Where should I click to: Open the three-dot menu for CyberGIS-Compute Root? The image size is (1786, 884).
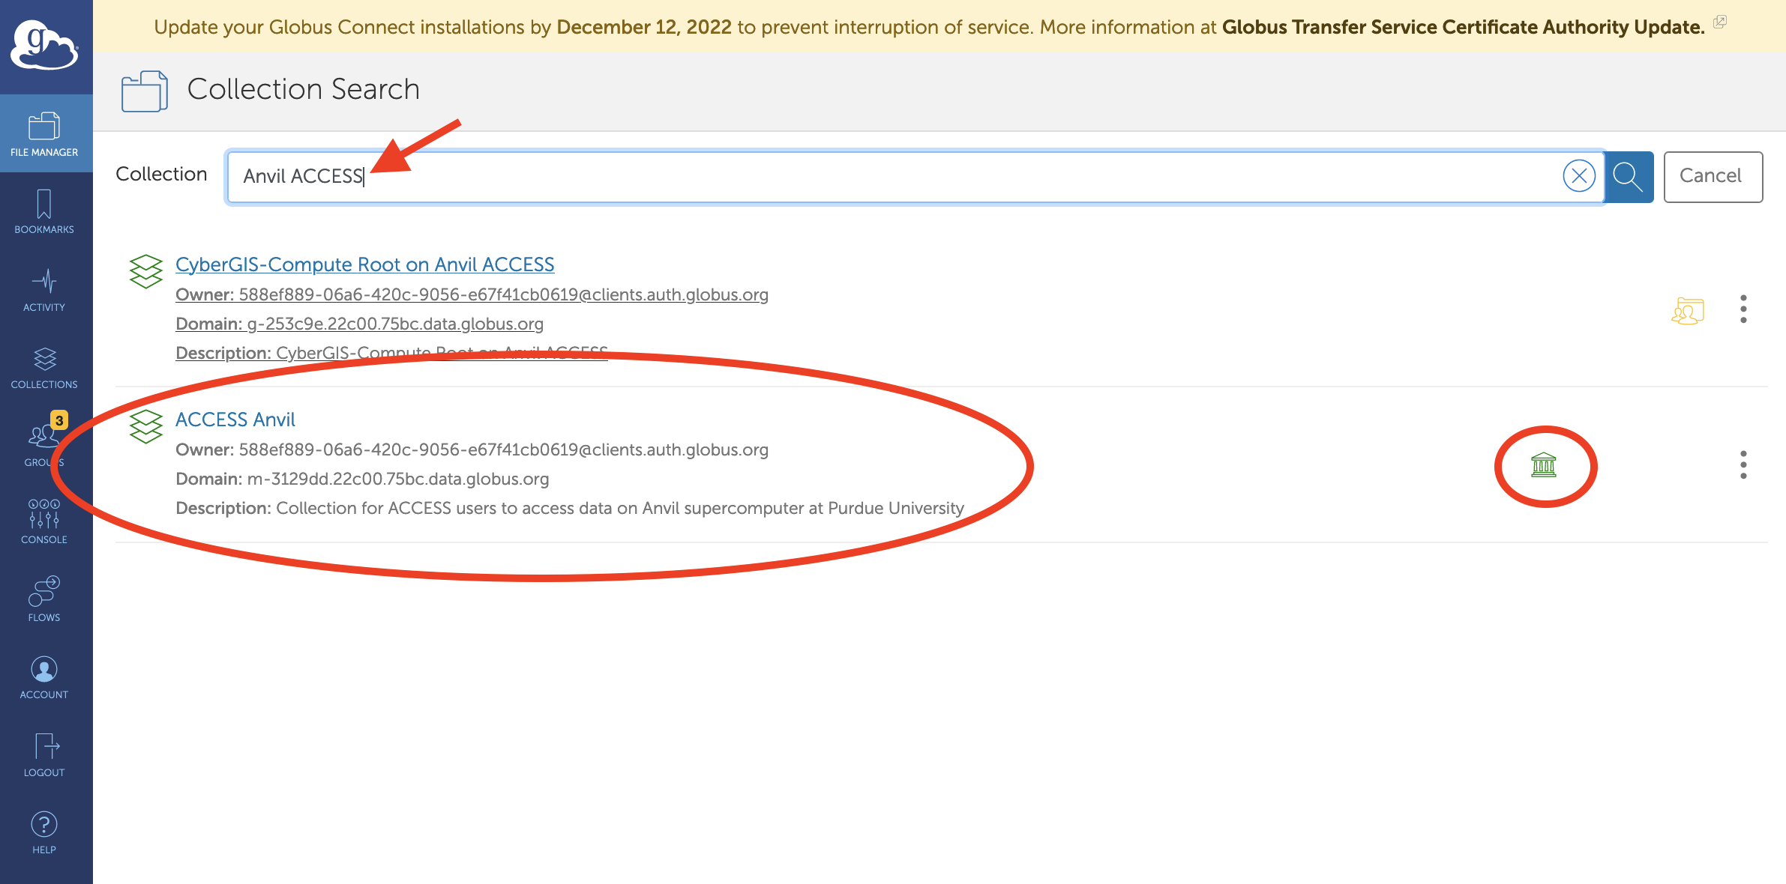(1743, 309)
